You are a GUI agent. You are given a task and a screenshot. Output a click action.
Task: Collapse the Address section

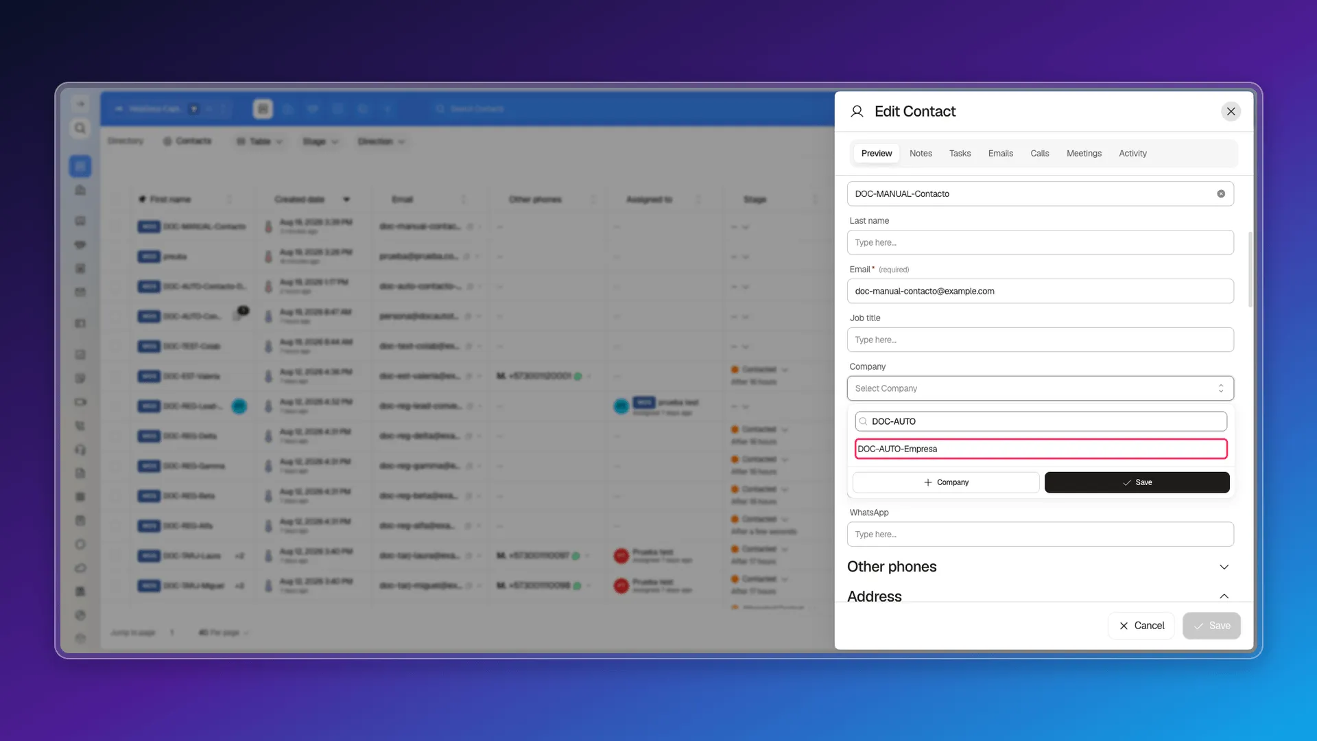click(1224, 596)
